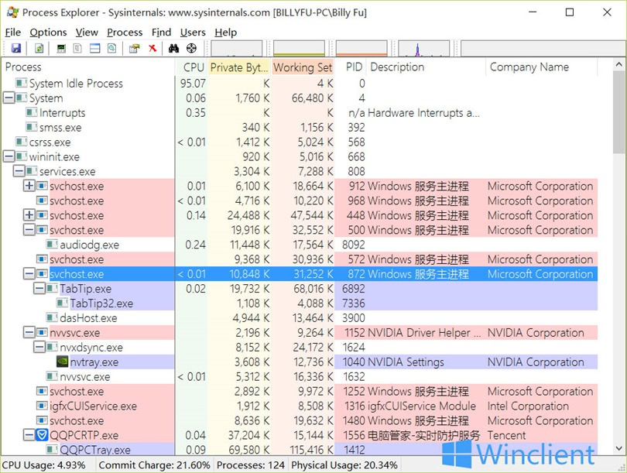Sort by the Working Set column header
627x473 pixels.
(303, 67)
